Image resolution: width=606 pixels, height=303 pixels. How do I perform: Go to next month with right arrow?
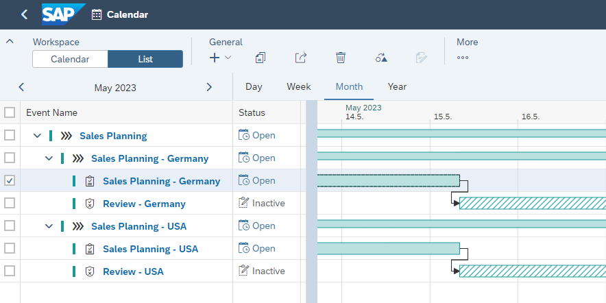pos(209,87)
